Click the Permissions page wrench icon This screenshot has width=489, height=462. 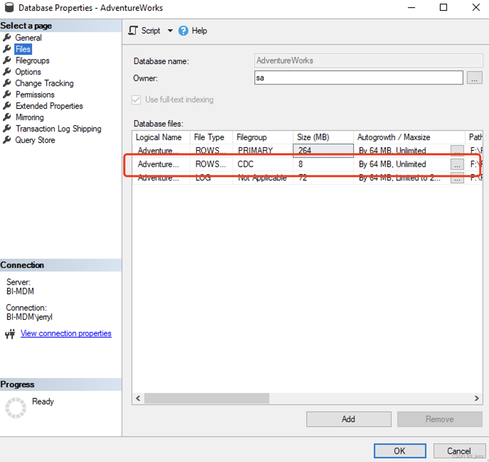[7, 94]
